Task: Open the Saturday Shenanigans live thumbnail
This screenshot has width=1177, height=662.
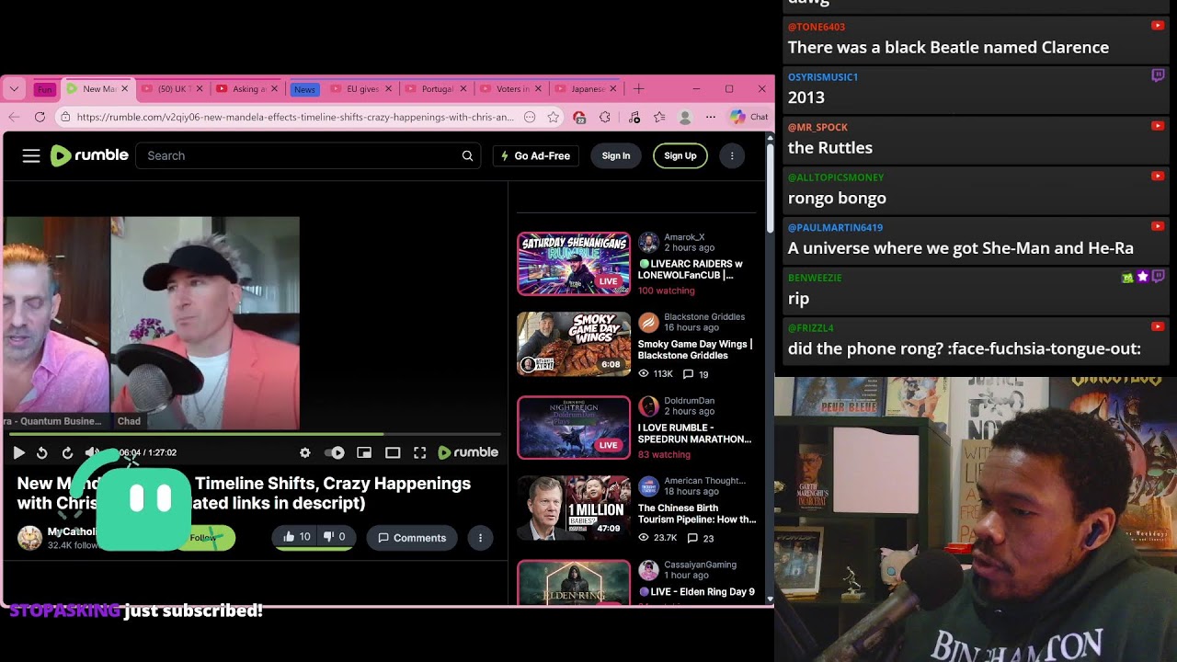Action: (x=574, y=264)
